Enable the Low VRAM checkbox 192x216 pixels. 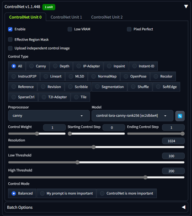pyautogui.click(x=70, y=29)
